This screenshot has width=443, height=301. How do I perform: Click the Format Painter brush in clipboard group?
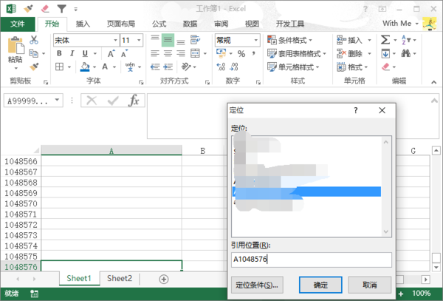34,67
